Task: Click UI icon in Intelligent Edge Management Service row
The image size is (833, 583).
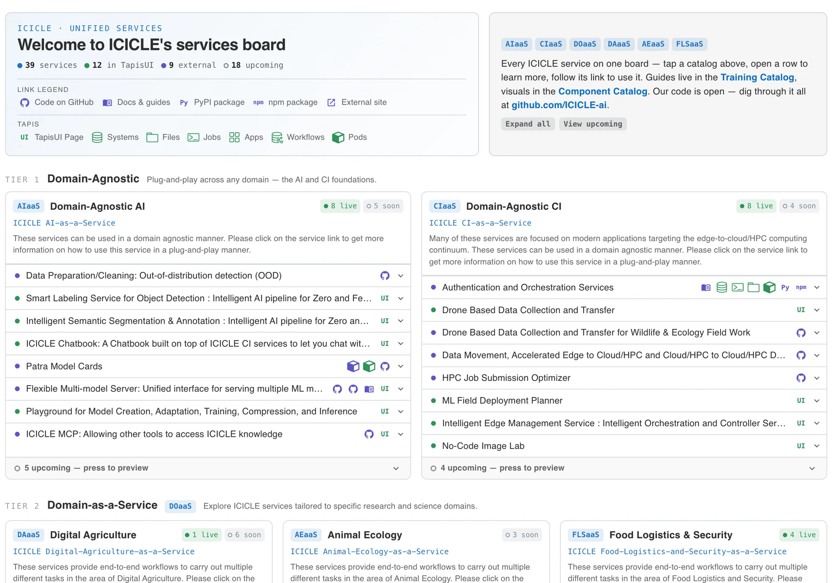Action: pos(801,423)
